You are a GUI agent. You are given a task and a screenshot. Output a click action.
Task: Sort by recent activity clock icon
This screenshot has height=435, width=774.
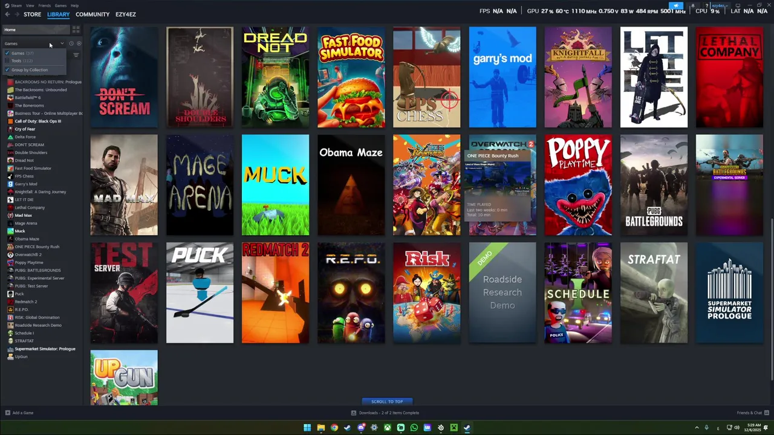point(71,43)
